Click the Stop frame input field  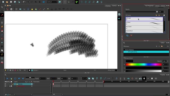pyautogui.click(x=64, y=78)
